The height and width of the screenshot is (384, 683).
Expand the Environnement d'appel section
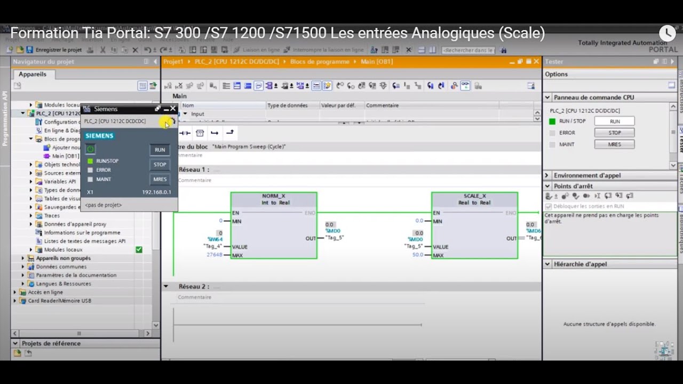[x=547, y=175]
